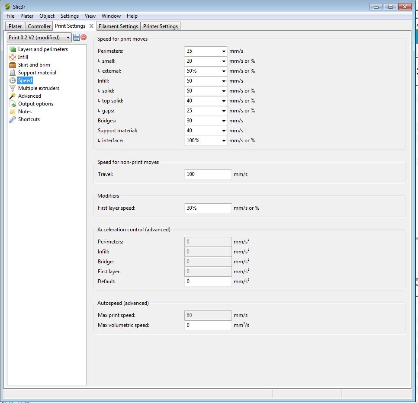Select Shortcuts page

29,119
